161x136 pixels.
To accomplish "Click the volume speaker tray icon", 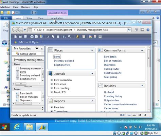I will point(140,127).
